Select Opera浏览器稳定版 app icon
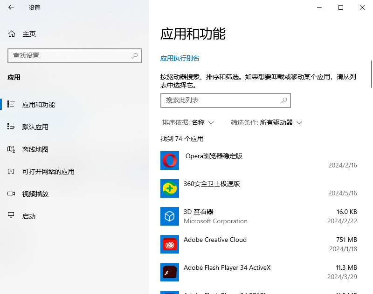The height and width of the screenshot is (294, 373). tap(169, 160)
